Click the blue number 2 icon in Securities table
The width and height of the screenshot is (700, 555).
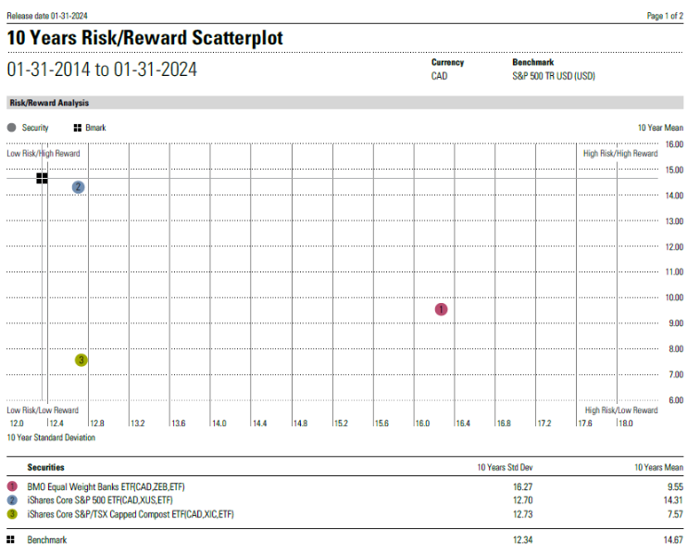pos(11,499)
